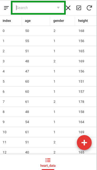
Task: Toggle multi-select checkbox icon
Action: pos(79,8)
